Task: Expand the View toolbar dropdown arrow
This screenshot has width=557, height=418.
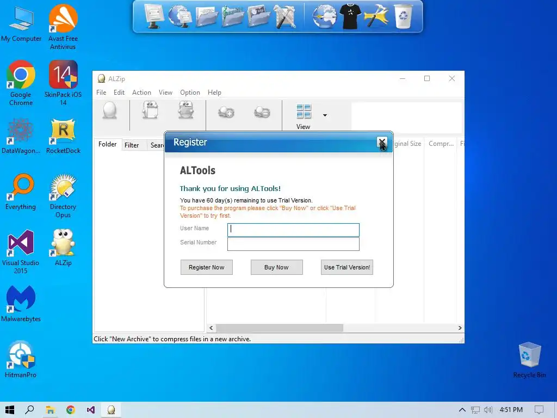Action: (x=325, y=115)
